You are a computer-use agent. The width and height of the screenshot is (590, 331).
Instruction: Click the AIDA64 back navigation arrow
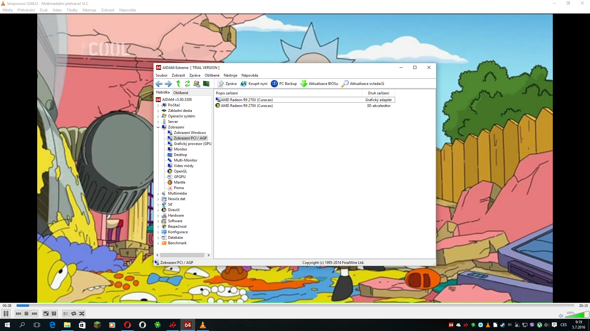pyautogui.click(x=159, y=84)
